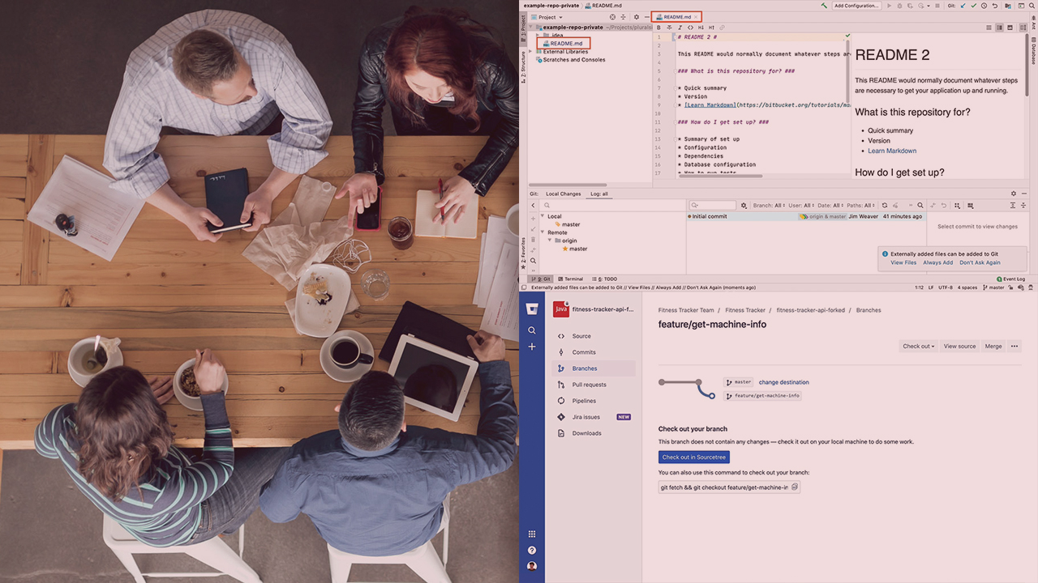The image size is (1038, 583).
Task: Click the Event Log icon in status bar
Action: click(x=999, y=279)
